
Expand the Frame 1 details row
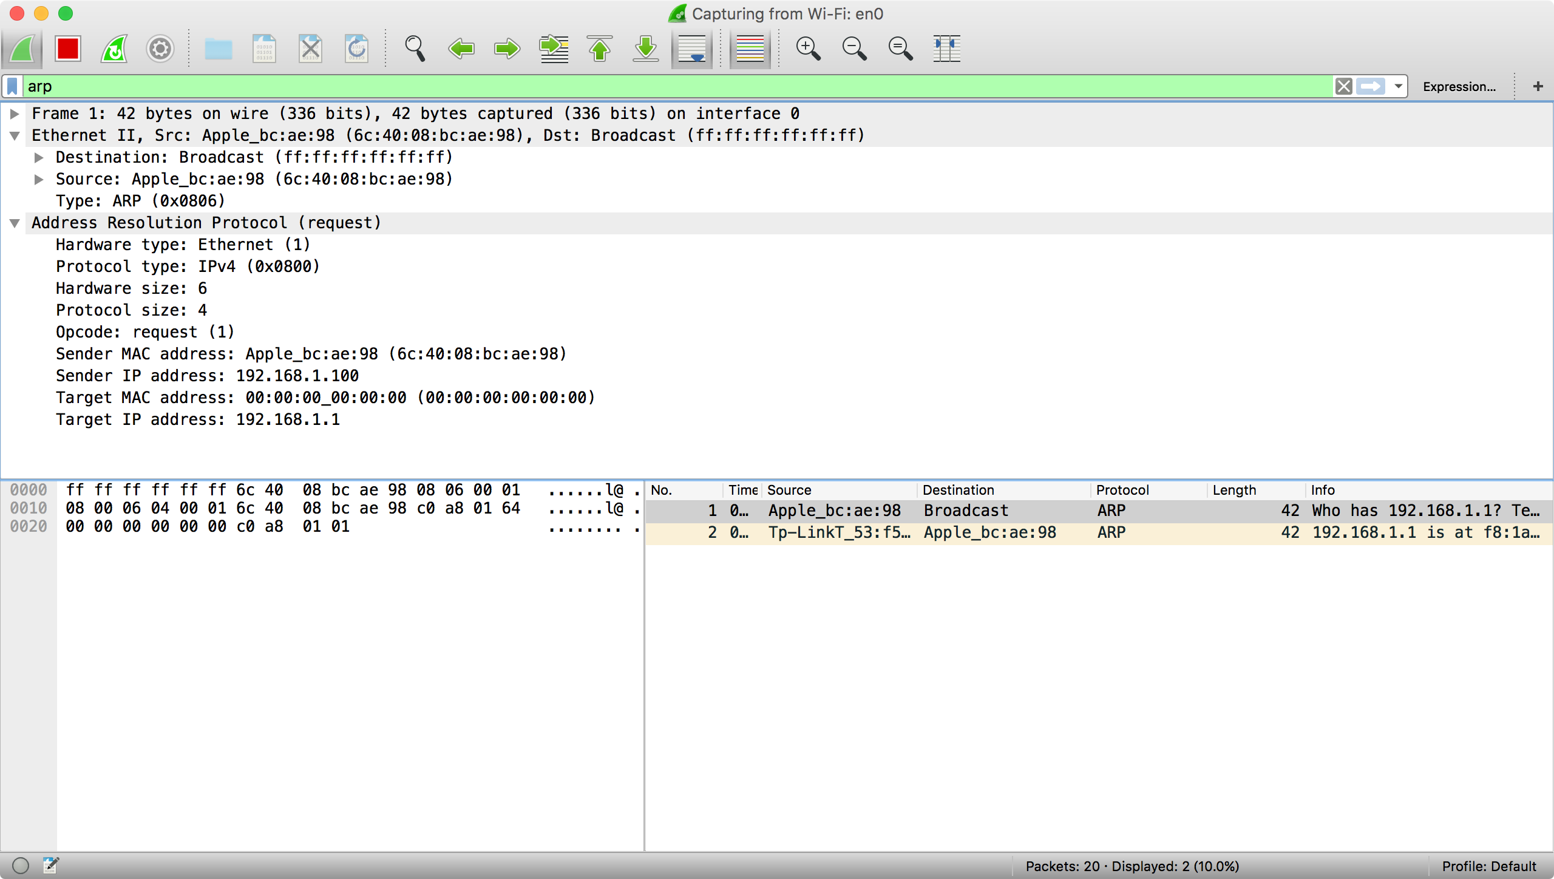click(x=15, y=114)
